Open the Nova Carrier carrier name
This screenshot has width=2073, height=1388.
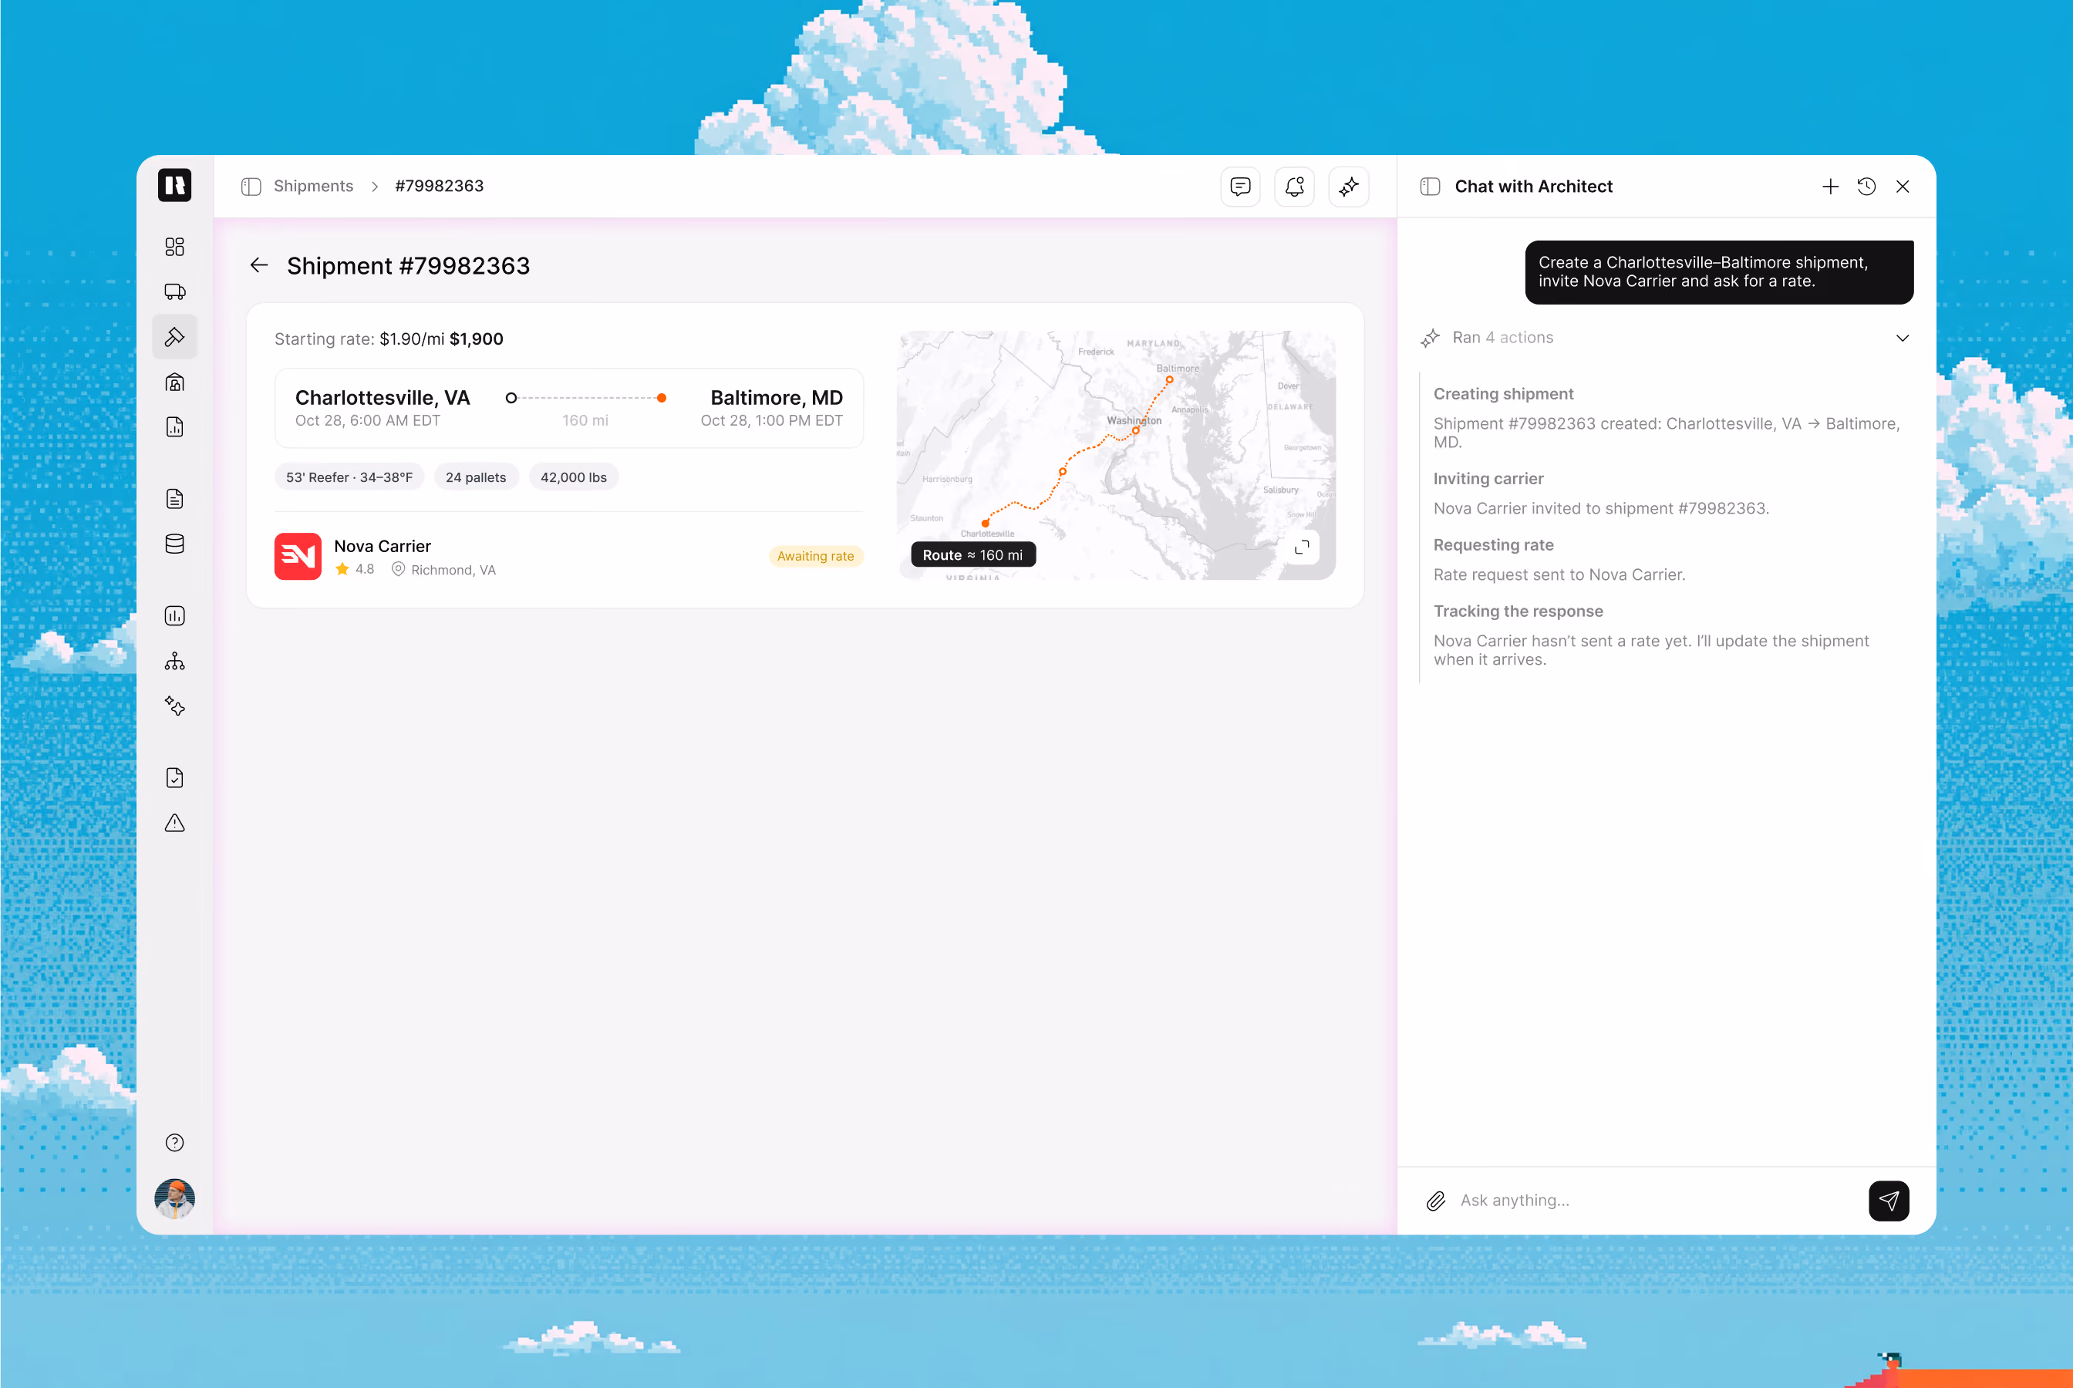[x=383, y=546]
